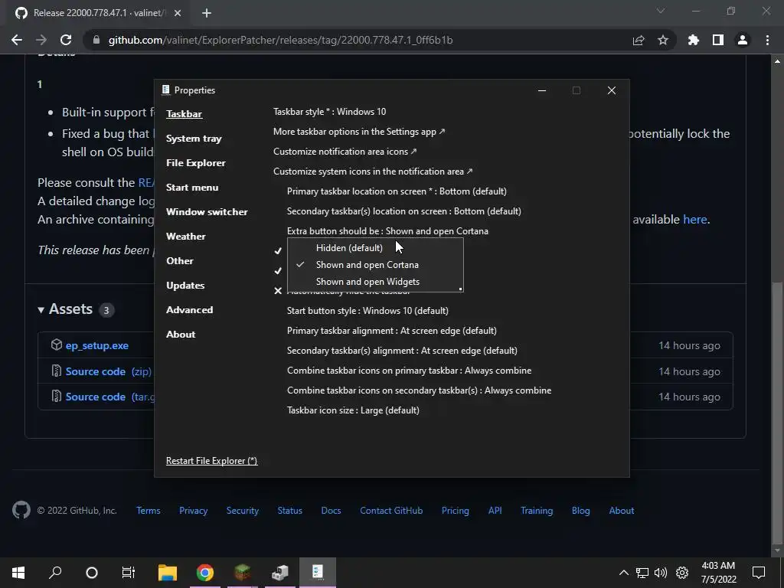Screen dimensions: 784x588
Task: Share this page using the share icon
Action: pos(639,40)
